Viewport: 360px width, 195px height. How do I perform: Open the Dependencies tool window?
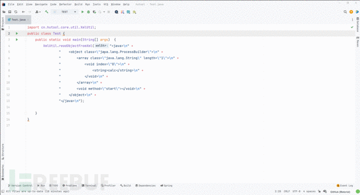[x=146, y=186]
